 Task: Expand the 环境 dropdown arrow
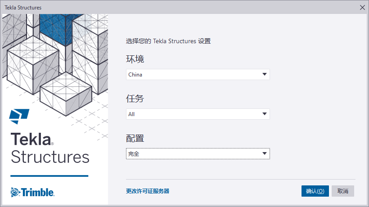265,74
